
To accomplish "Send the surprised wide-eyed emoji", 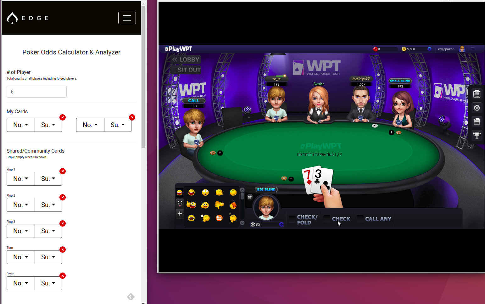I will click(205, 193).
